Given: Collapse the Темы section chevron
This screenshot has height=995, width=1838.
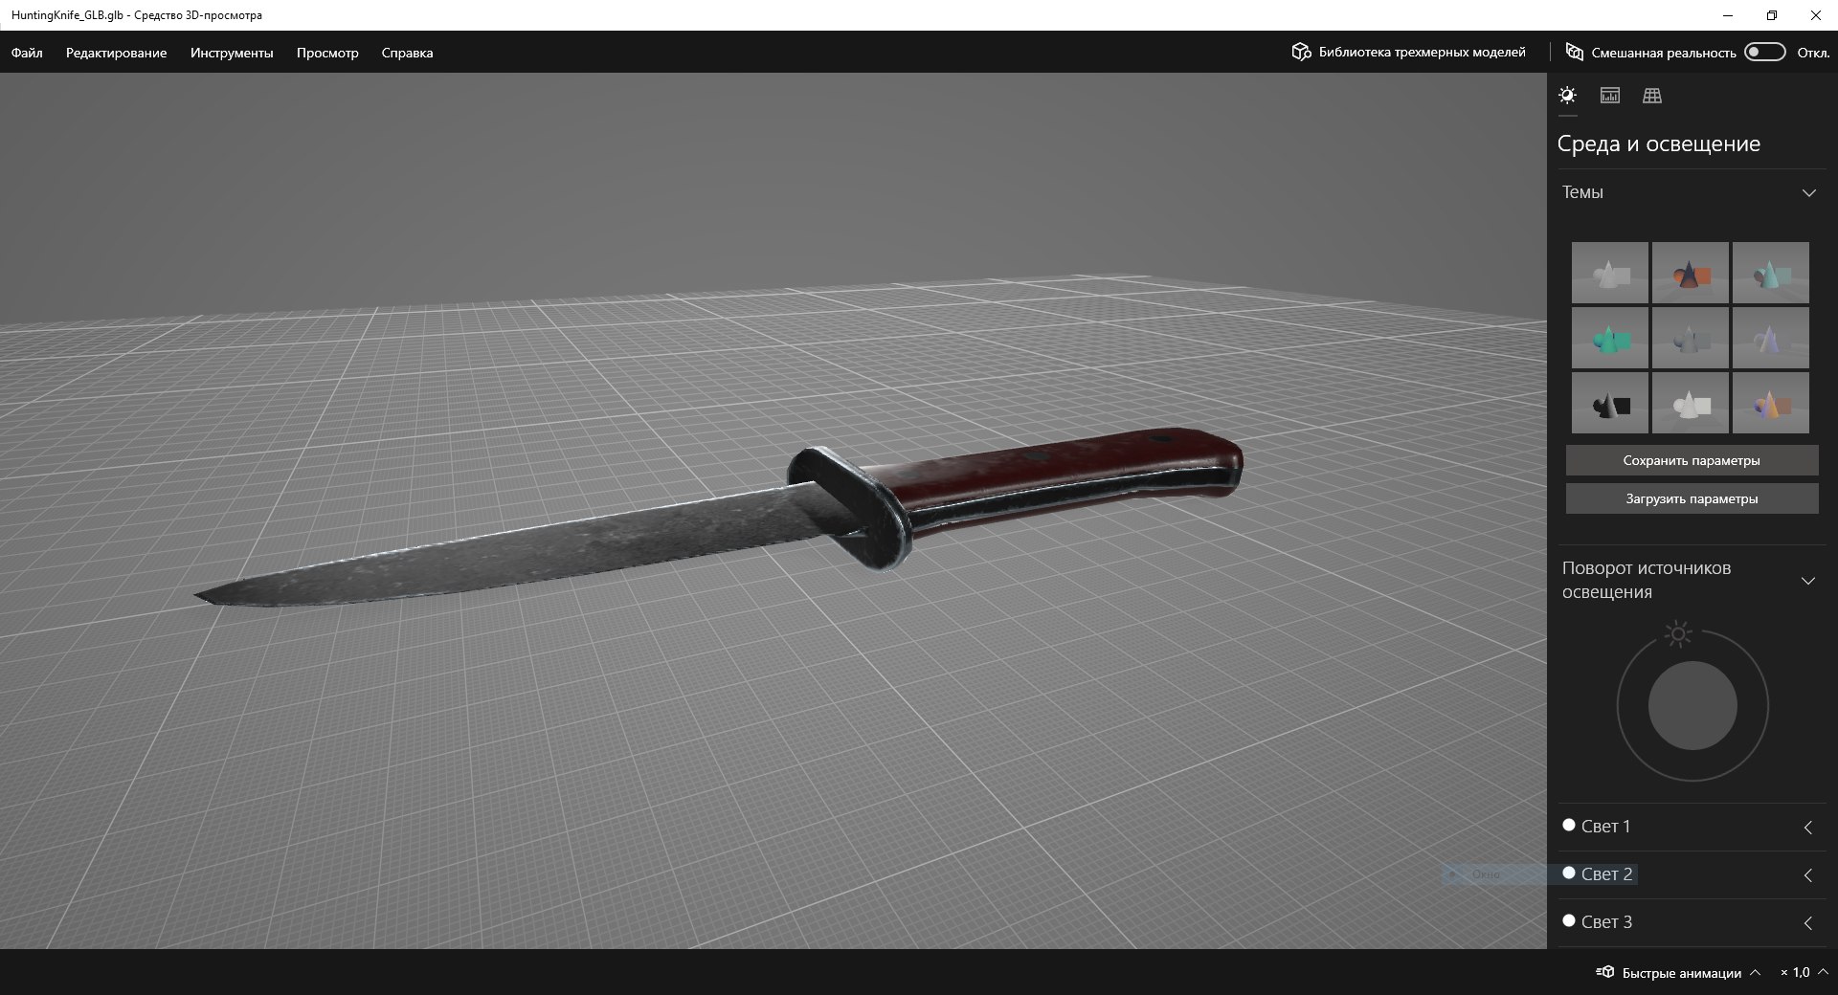Looking at the screenshot, I should [1808, 193].
